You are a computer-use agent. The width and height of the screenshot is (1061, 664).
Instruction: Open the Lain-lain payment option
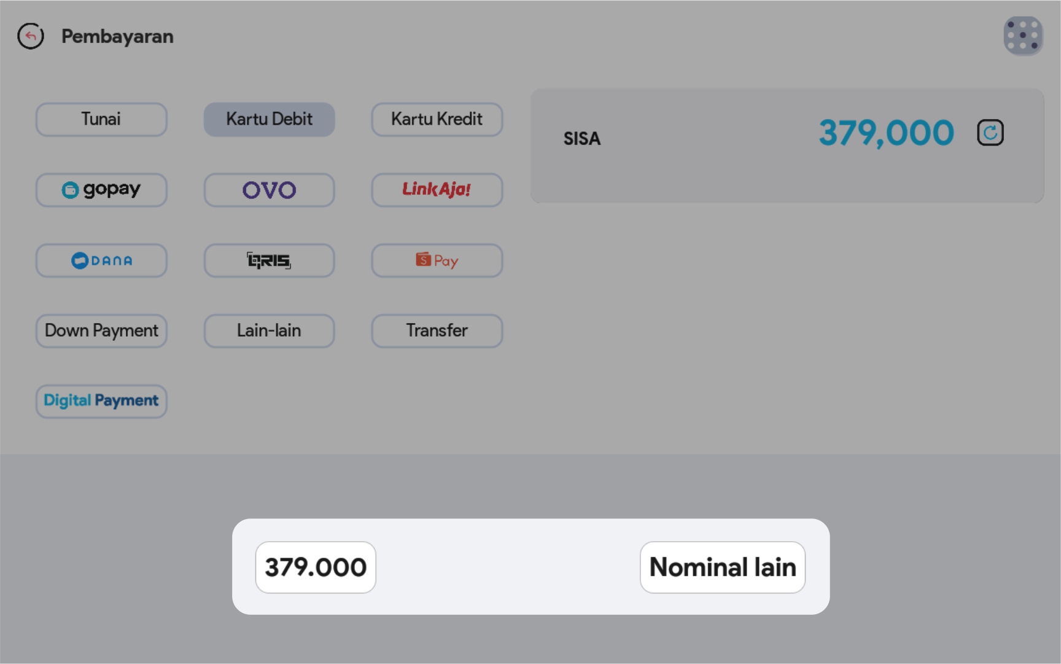pyautogui.click(x=269, y=331)
